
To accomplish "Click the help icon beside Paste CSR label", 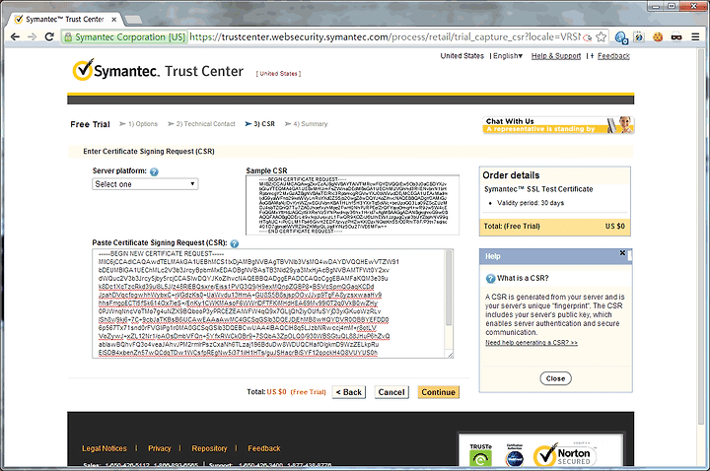I will pos(234,243).
